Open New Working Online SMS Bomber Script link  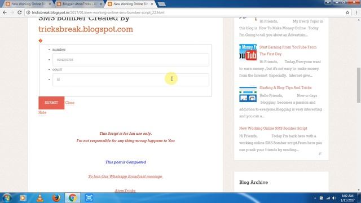(273, 128)
